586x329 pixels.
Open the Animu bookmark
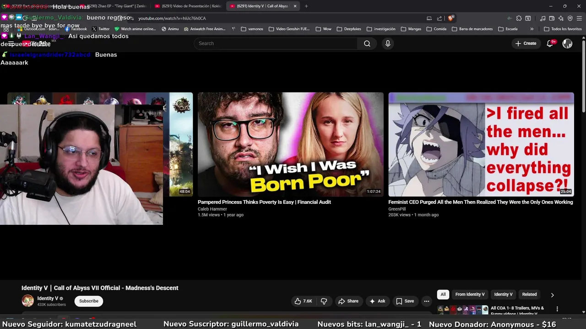(x=170, y=29)
